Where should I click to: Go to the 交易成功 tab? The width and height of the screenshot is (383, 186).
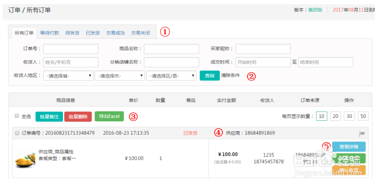115,33
